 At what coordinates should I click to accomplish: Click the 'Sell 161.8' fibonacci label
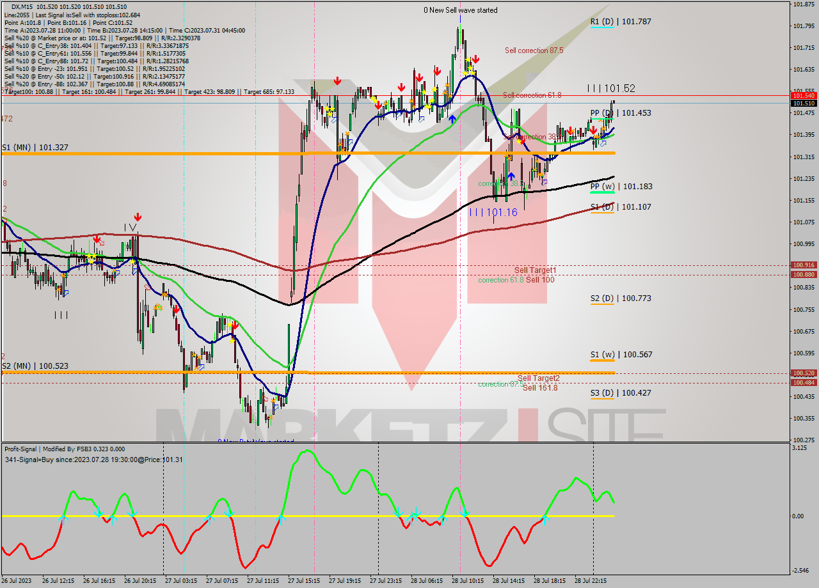click(539, 387)
